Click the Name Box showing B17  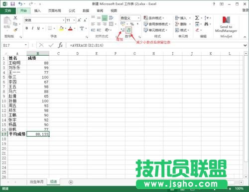click(x=13, y=45)
